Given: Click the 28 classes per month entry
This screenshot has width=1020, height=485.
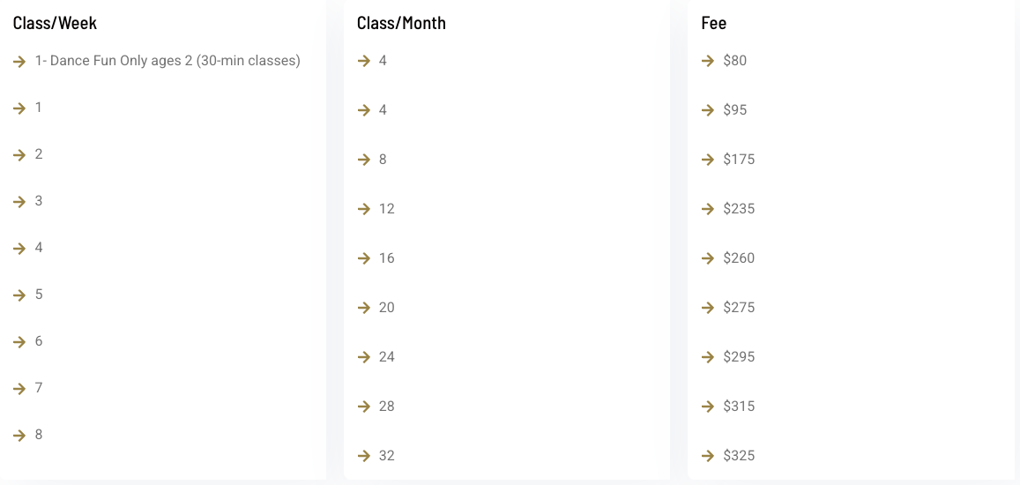Looking at the screenshot, I should point(386,407).
